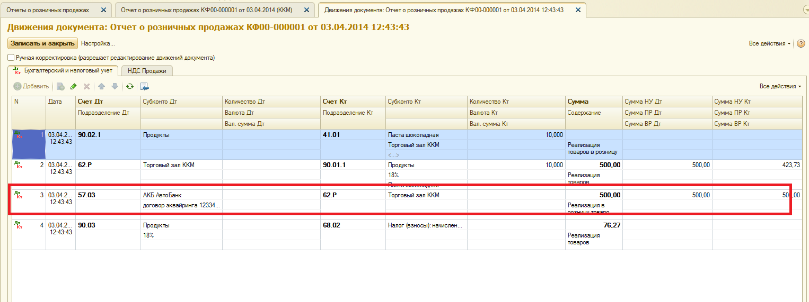The image size is (809, 302).
Task: Click debit account 57.03 cell
Action: coord(108,195)
